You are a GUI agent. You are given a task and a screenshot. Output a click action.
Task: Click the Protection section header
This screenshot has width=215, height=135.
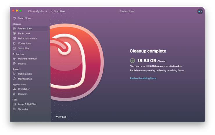[18, 54]
